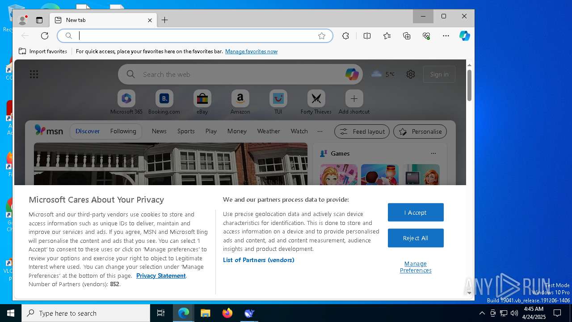572x322 pixels.
Task: Click the Sign in button
Action: tap(439, 74)
